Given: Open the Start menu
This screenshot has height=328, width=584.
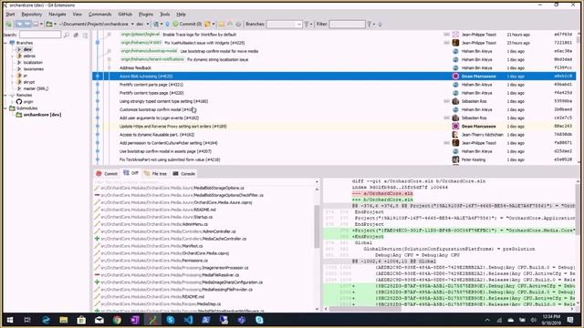Looking at the screenshot, I should [10, 15].
